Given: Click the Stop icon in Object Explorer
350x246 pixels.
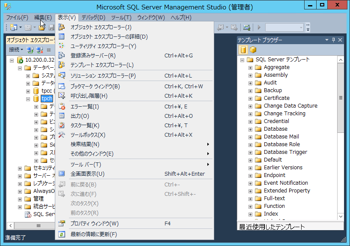Looking at the screenshot, I should (49, 50).
